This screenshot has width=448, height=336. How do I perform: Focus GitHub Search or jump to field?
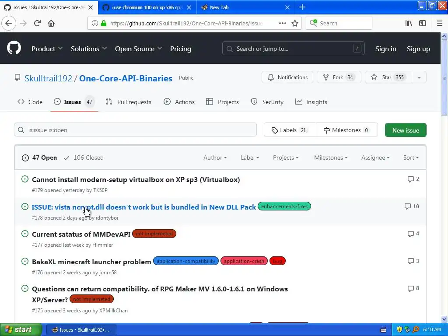coord(294,49)
